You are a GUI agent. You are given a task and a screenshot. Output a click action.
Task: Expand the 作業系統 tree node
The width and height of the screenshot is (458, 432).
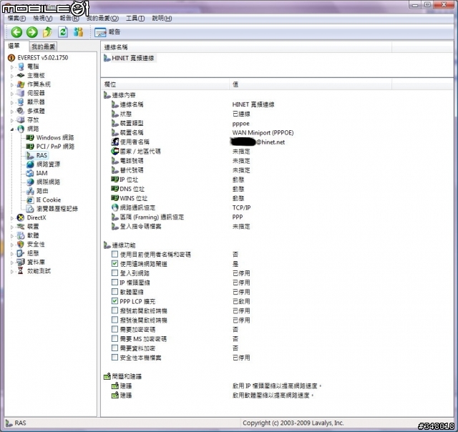(12, 85)
